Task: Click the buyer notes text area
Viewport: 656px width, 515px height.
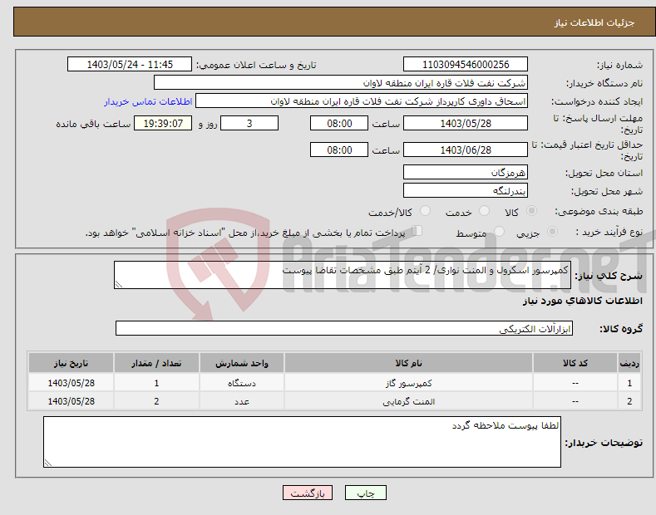Action: pos(302,442)
